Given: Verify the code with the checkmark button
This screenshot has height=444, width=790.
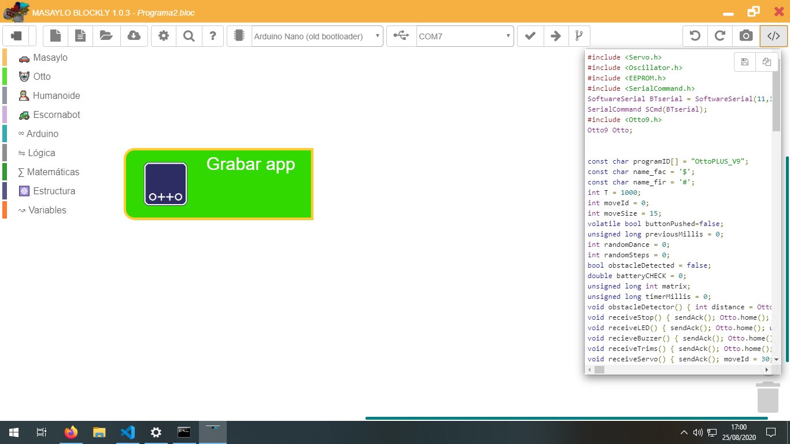Looking at the screenshot, I should tap(530, 36).
